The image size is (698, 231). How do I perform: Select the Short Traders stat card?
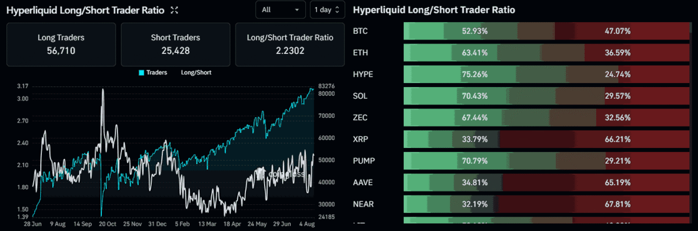(175, 45)
